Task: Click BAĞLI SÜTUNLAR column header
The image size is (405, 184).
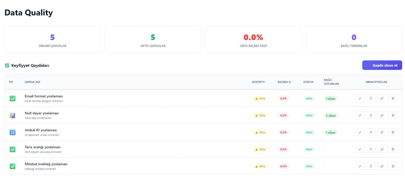Action: coord(331,82)
